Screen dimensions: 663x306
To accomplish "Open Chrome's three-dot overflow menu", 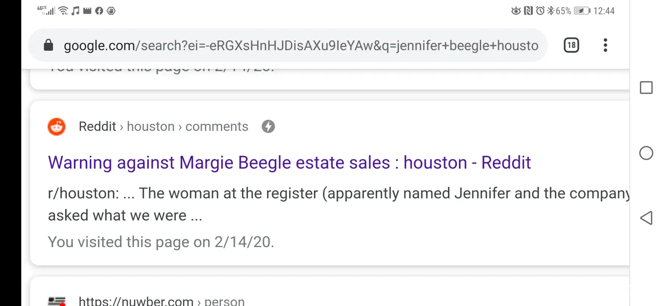I will [605, 45].
